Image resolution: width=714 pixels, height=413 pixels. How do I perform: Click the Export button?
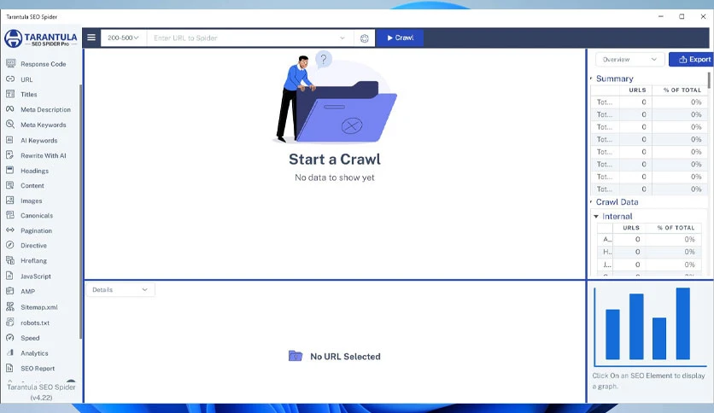(x=692, y=59)
